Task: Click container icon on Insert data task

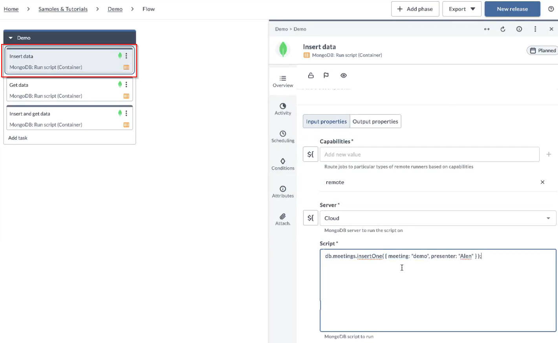Action: click(126, 67)
